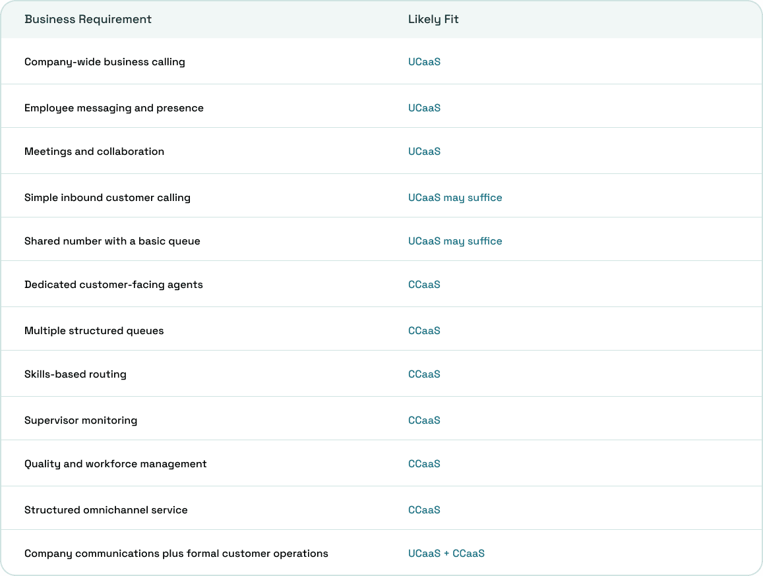Viewport: 763px width, 576px height.
Task: Click "Shared number with a basic queue"
Action: click(x=112, y=241)
